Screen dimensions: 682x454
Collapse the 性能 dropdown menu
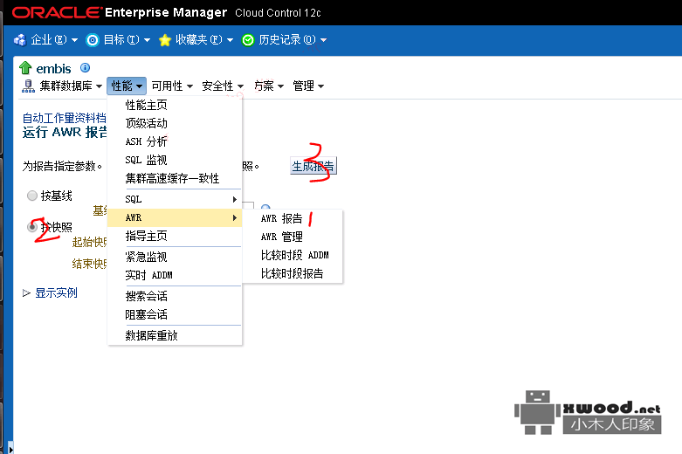pos(127,86)
